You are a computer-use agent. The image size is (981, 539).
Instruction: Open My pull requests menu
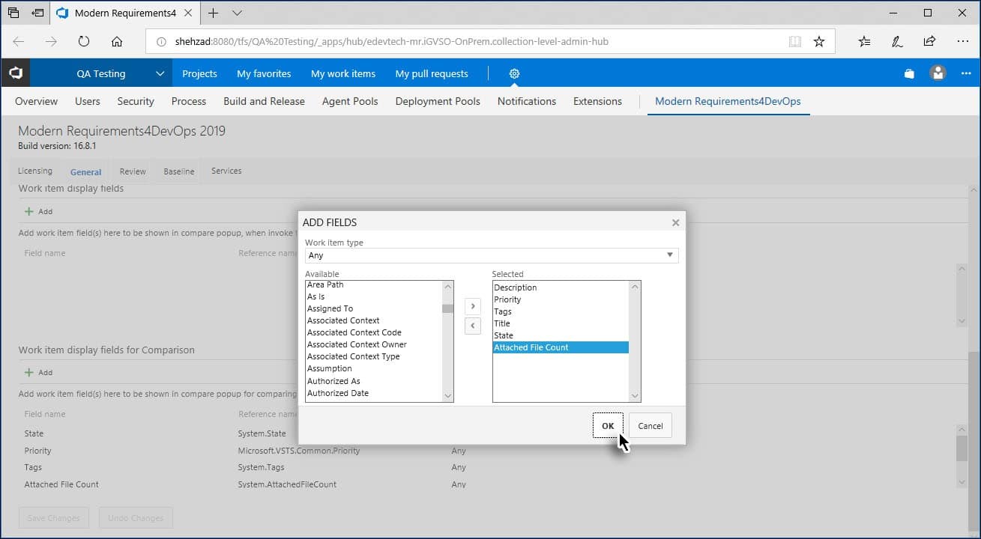click(432, 73)
